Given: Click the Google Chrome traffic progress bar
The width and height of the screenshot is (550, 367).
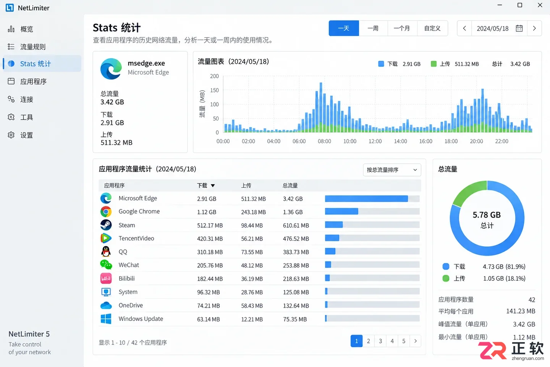Looking at the screenshot, I should 372,211.
